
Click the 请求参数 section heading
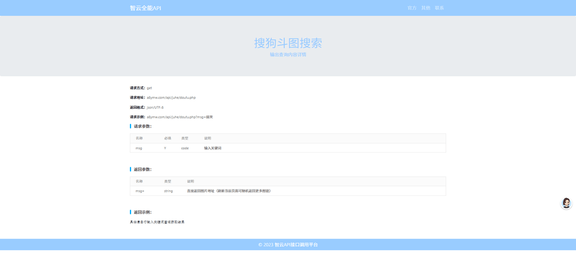[142, 126]
